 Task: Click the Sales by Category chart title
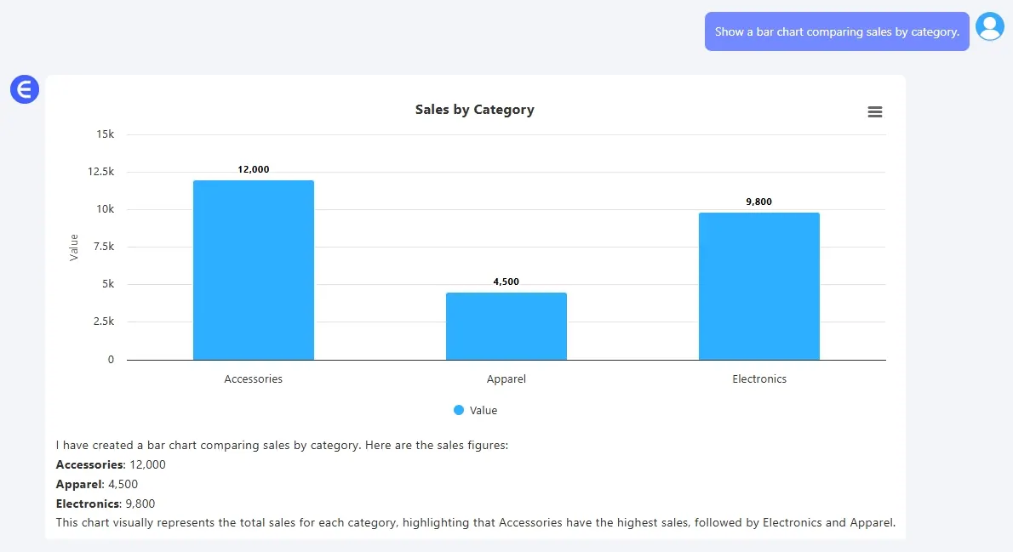coord(474,109)
